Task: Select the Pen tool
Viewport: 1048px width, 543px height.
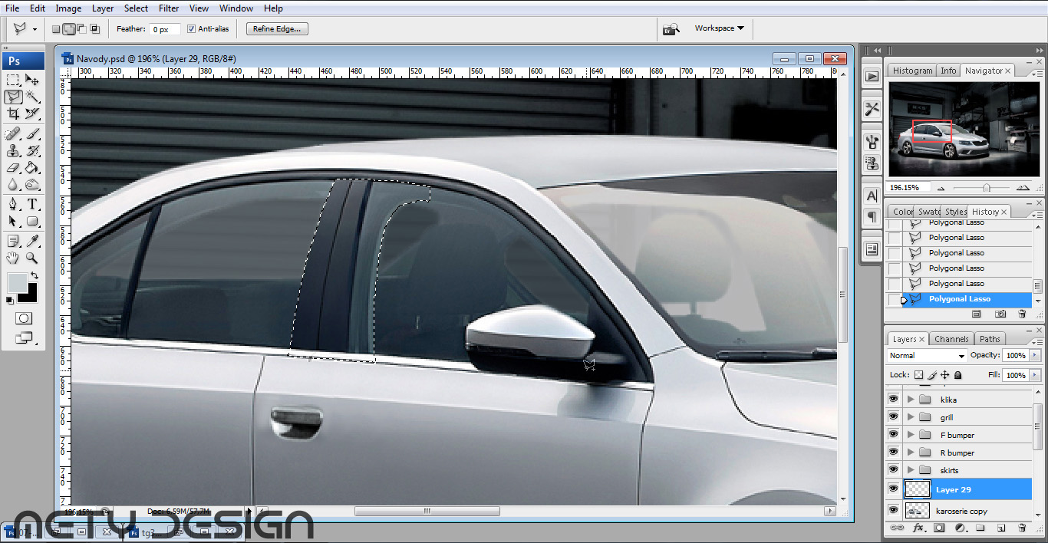Action: pyautogui.click(x=13, y=205)
